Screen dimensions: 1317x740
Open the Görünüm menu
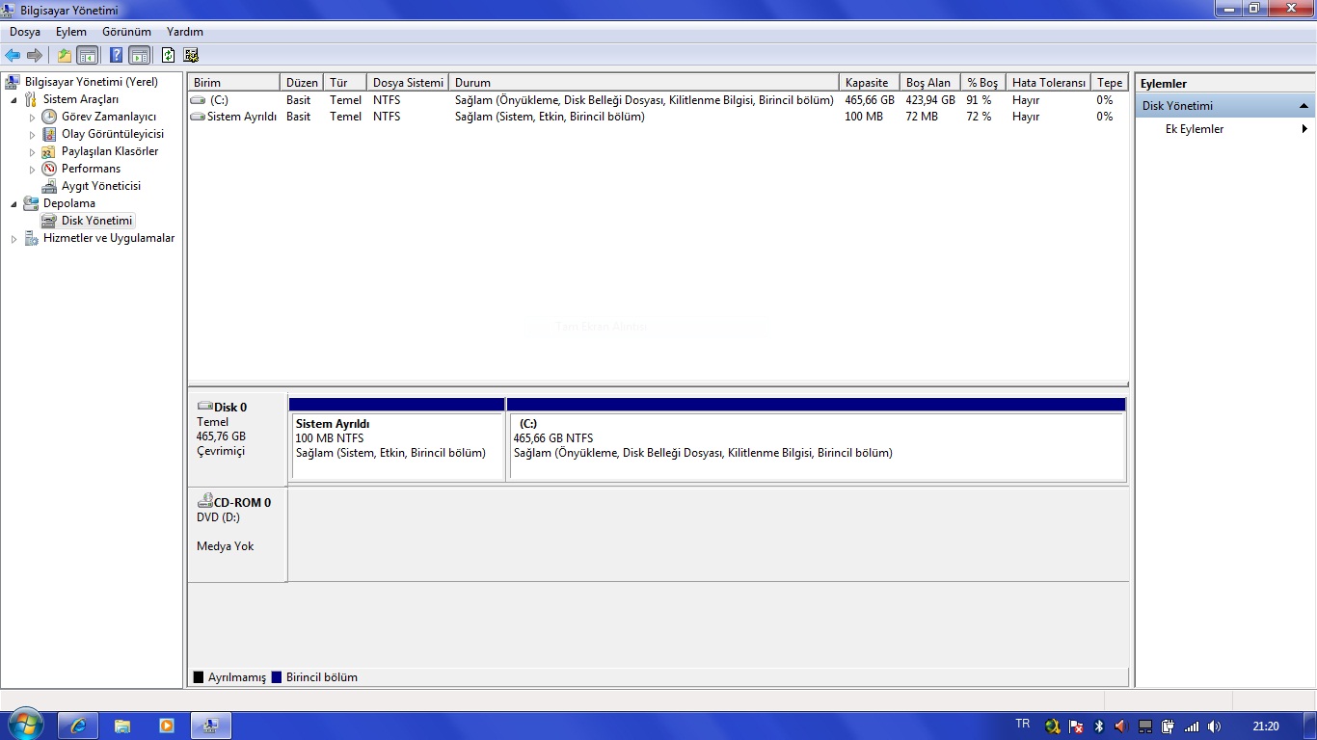pyautogui.click(x=126, y=32)
